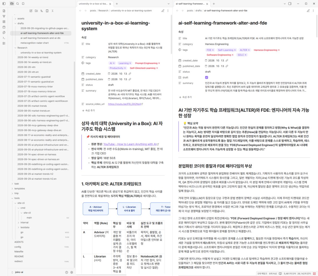
Task: Open the metacognition-radar-chart file
Action: click(34, 43)
